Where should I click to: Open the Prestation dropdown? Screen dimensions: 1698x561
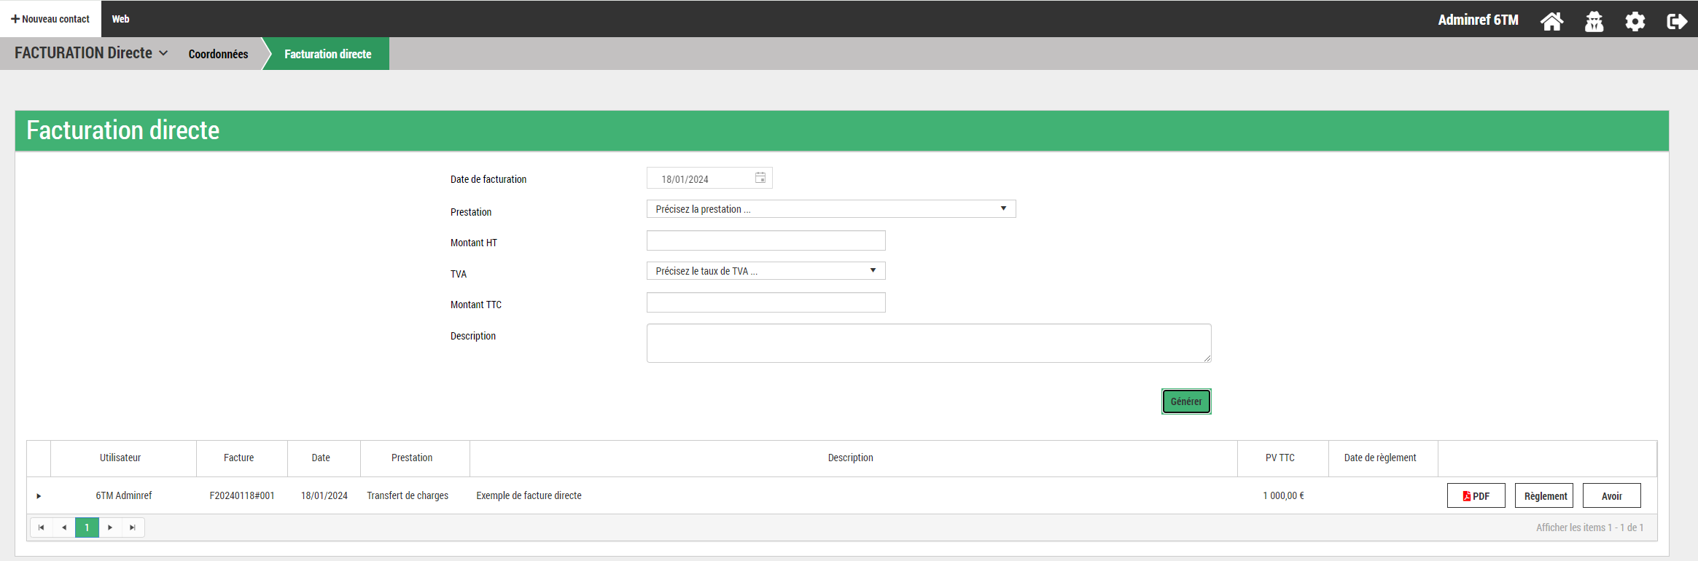[830, 209]
